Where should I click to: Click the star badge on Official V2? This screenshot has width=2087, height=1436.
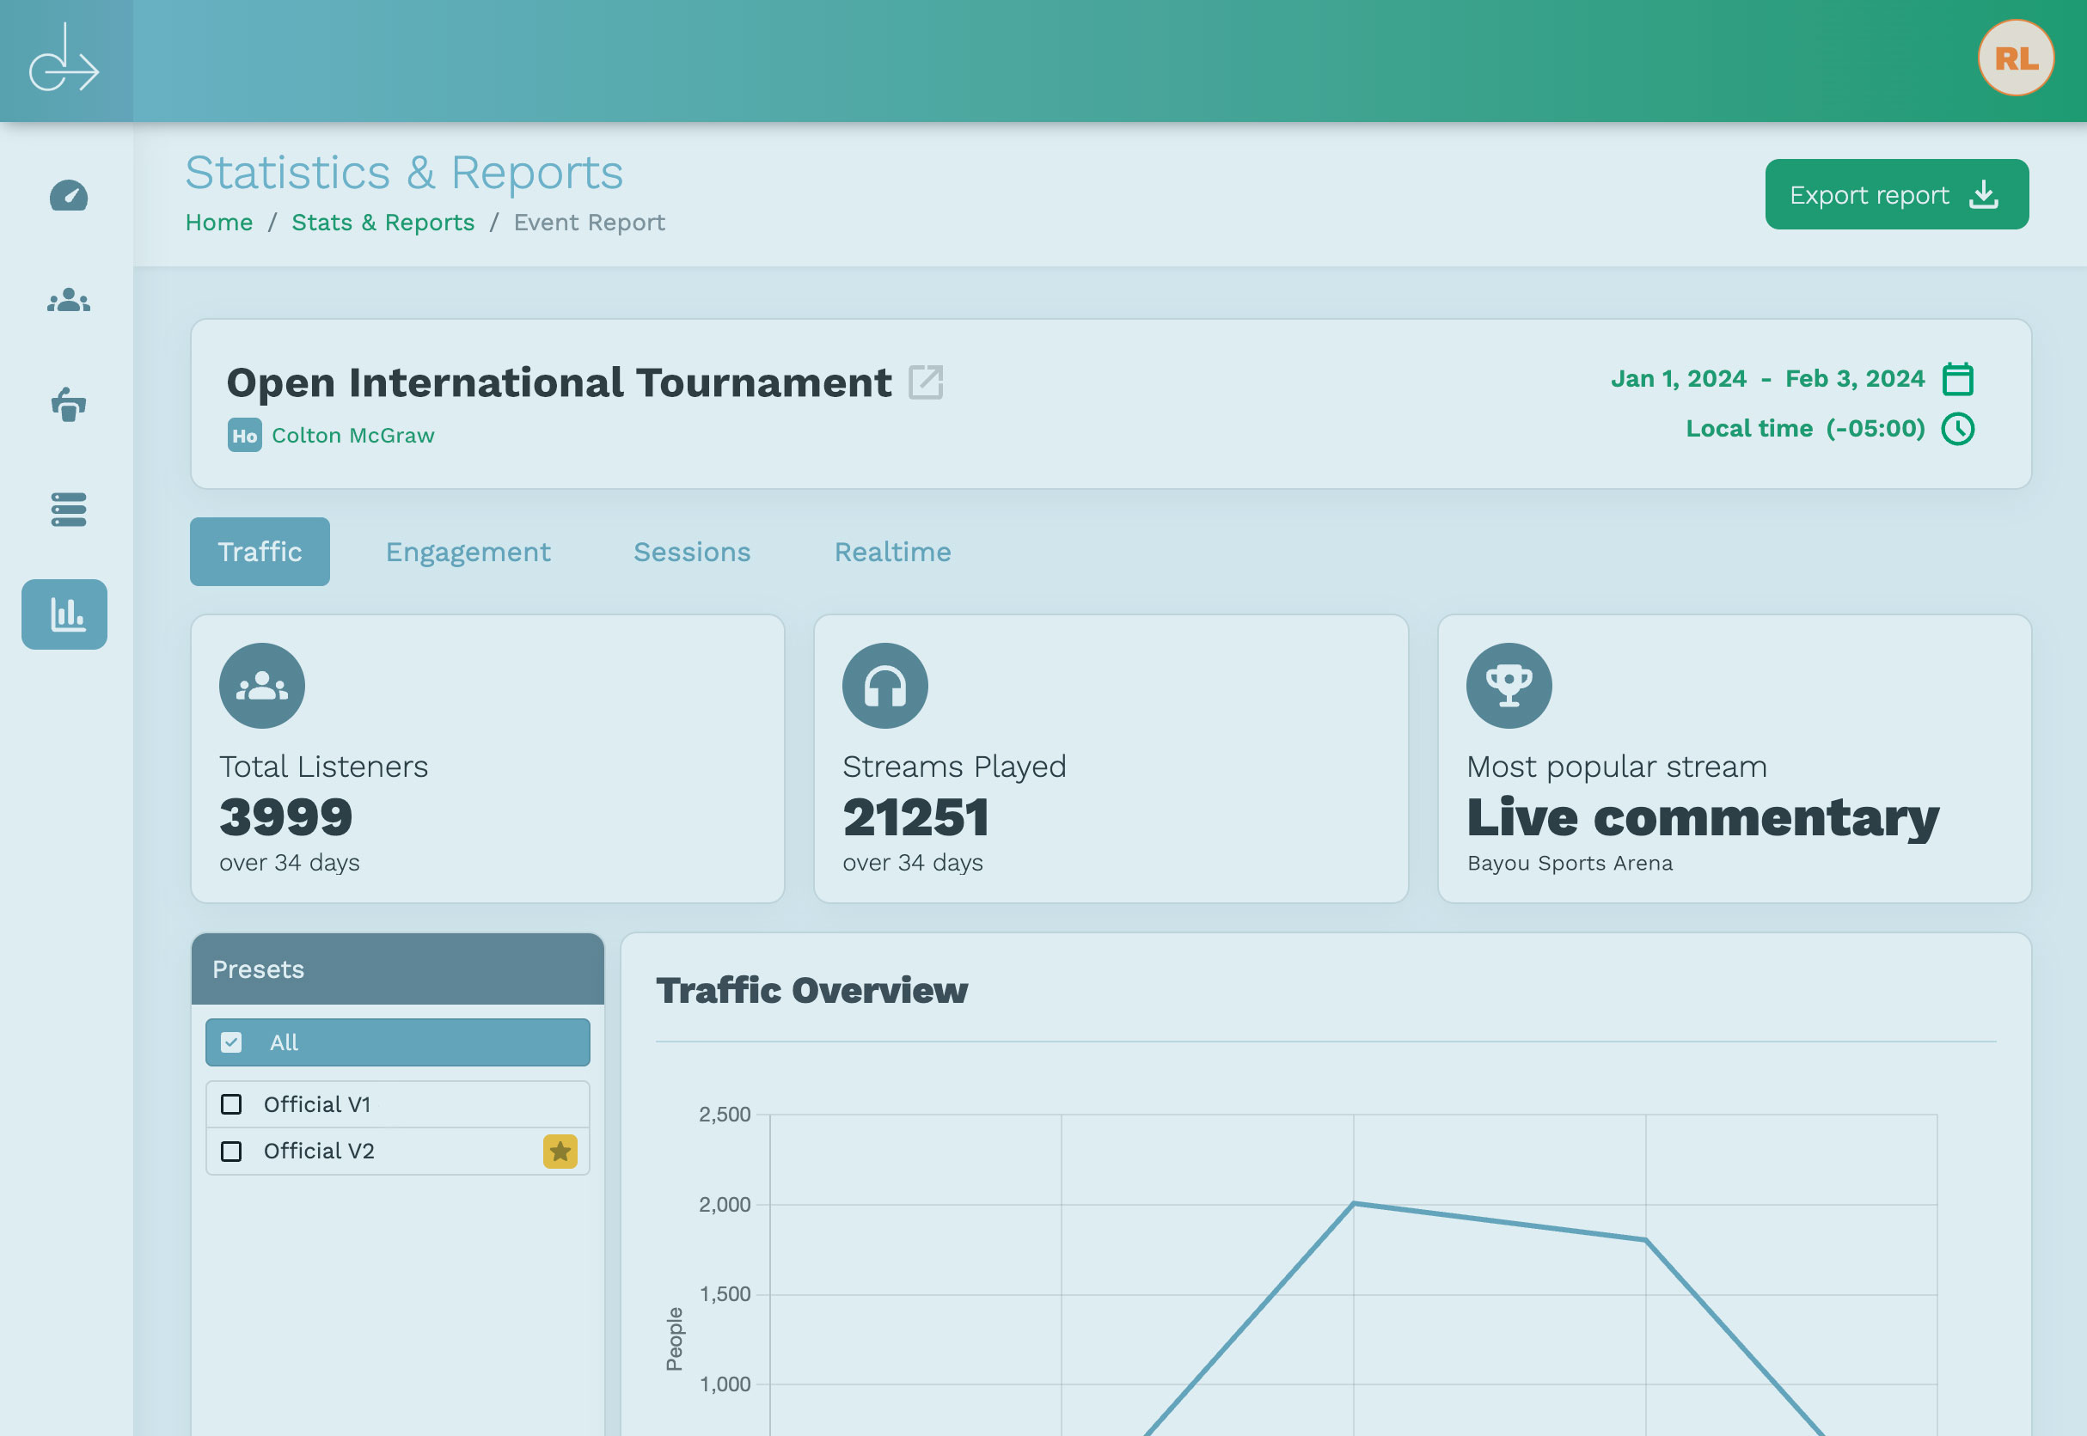560,1152
